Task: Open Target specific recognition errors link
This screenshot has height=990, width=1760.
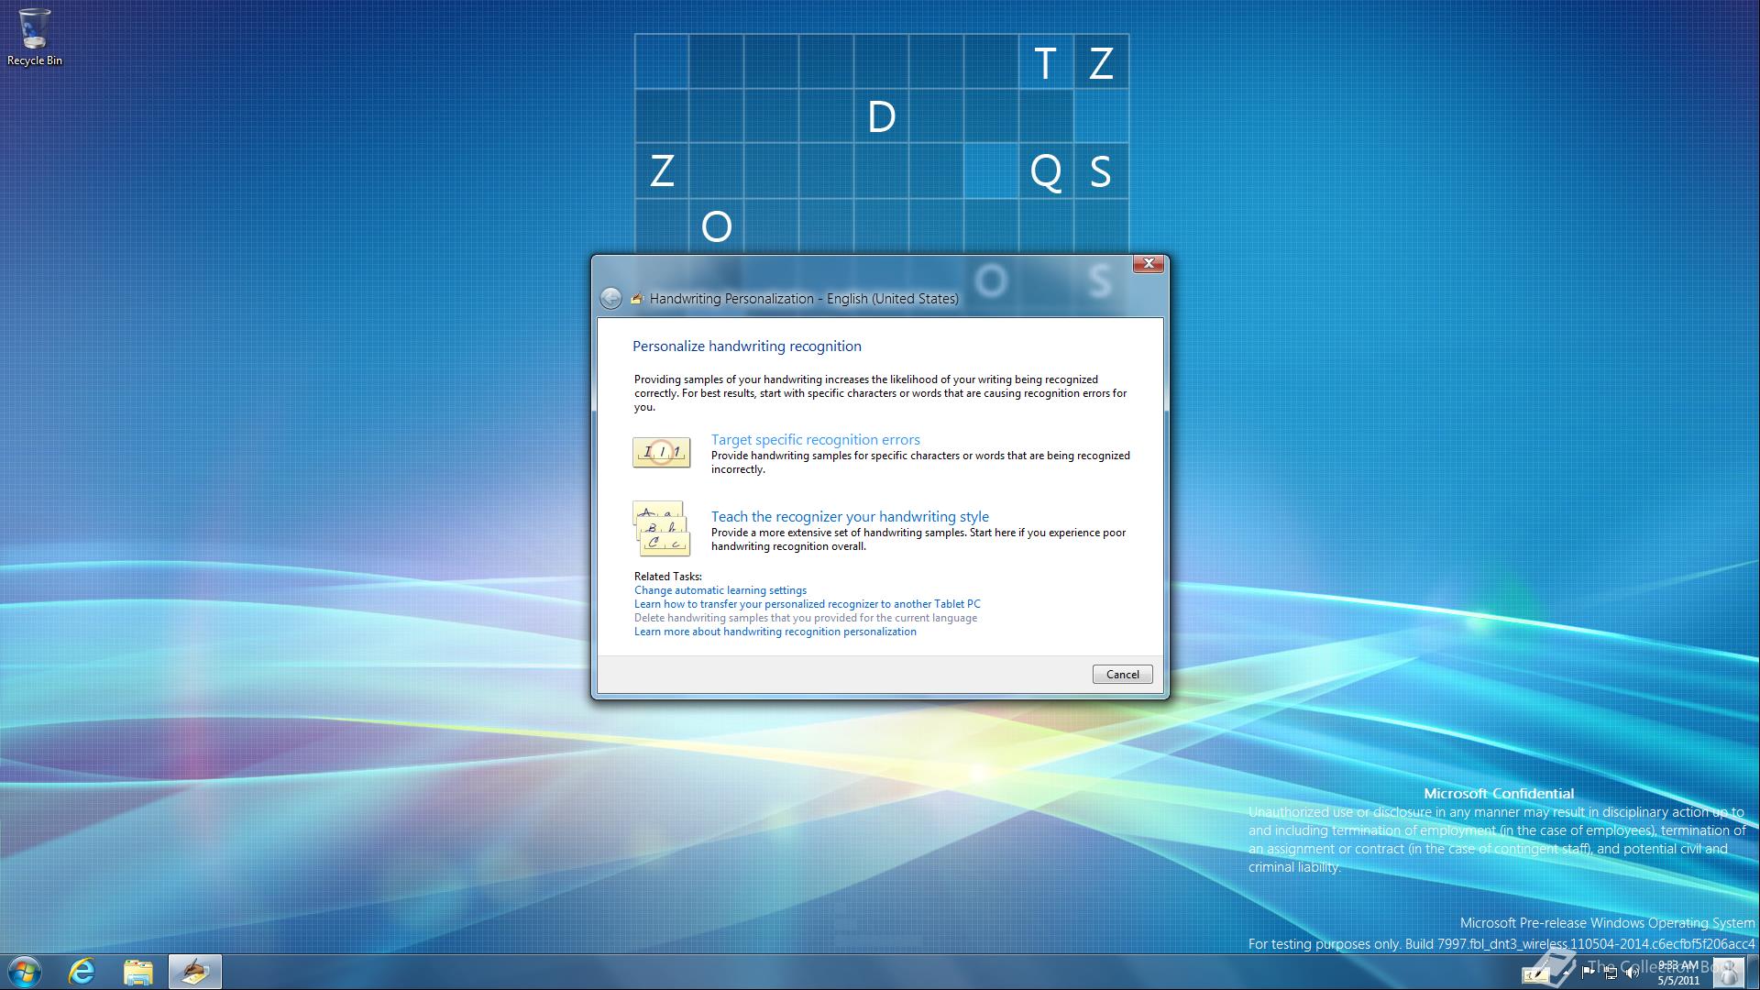Action: point(815,439)
